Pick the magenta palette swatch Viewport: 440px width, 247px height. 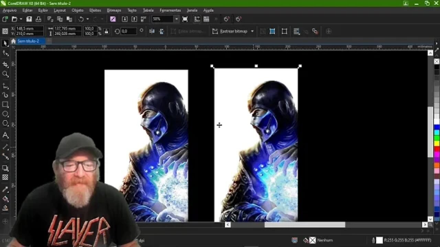point(437,154)
